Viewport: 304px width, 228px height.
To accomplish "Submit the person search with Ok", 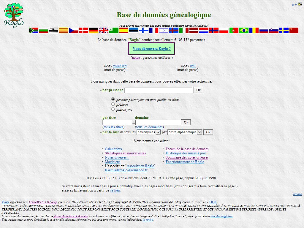I will point(198,90).
